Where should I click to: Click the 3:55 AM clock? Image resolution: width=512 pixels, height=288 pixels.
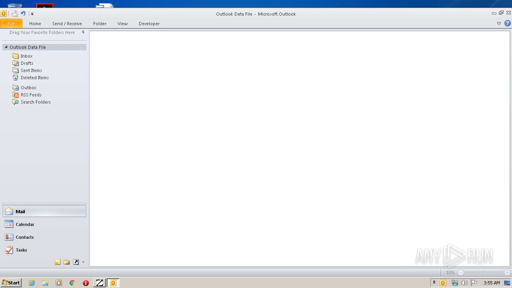click(x=492, y=283)
